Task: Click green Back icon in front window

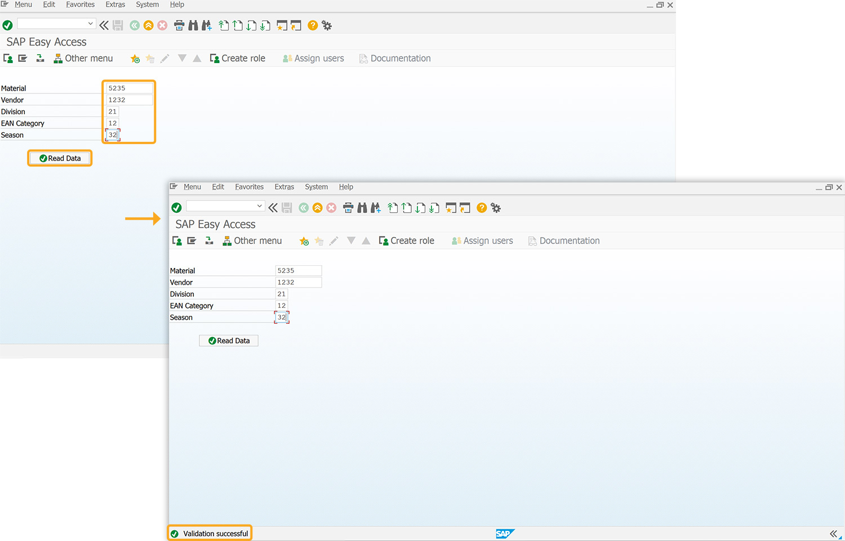Action: tap(304, 208)
